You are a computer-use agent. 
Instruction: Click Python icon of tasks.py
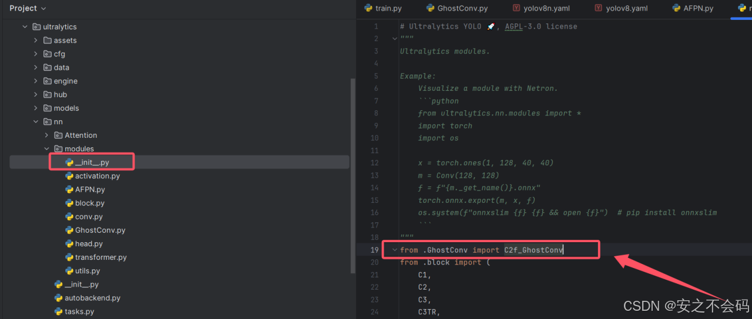pos(58,311)
